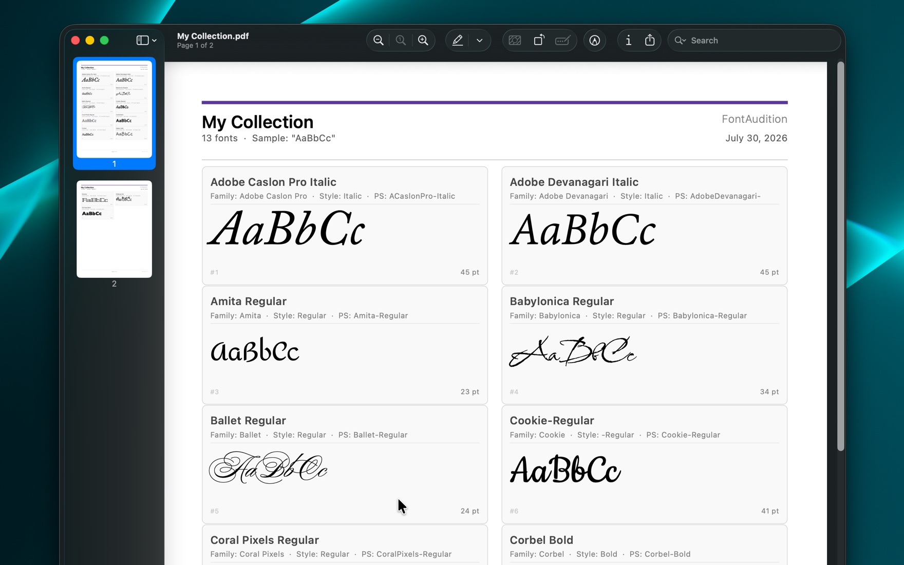The width and height of the screenshot is (904, 565).
Task: Click the "Cookie-Regular" title
Action: [x=552, y=420]
